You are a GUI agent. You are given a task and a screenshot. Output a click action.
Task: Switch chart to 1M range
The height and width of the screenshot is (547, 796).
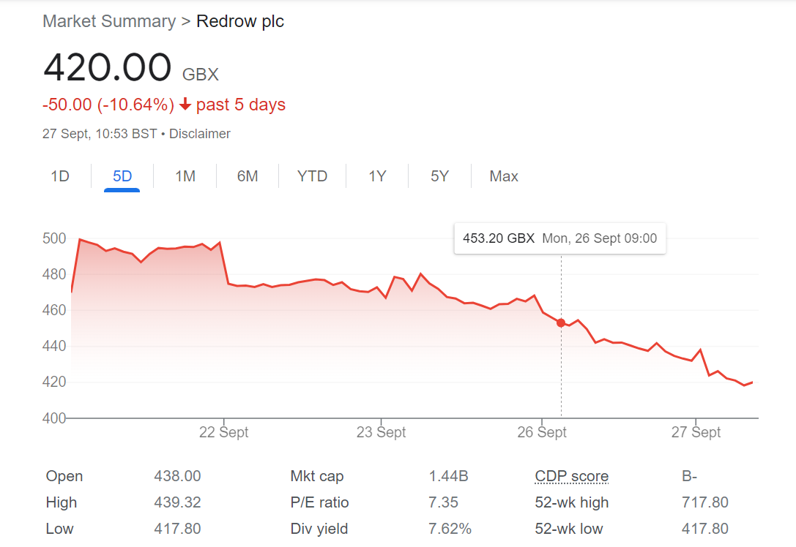tap(185, 176)
